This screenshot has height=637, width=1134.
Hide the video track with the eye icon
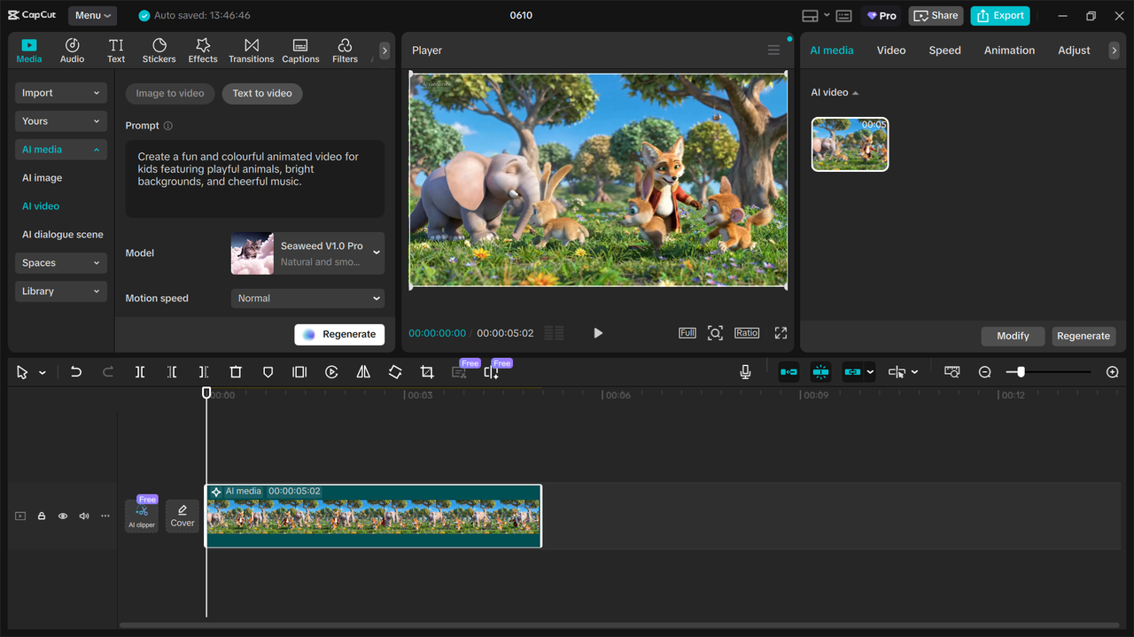pyautogui.click(x=62, y=516)
